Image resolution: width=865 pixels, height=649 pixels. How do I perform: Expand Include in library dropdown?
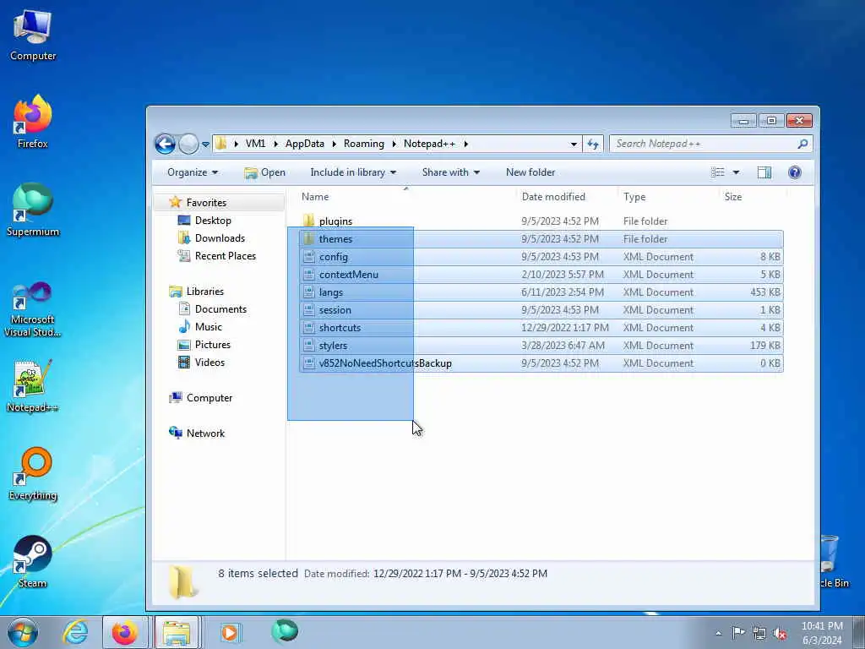click(353, 172)
